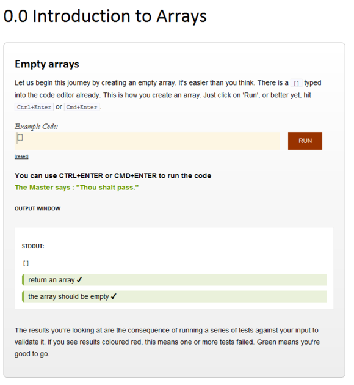This screenshot has height=385, width=354.
Task: Click the CTRL+ENTER or CMD+ENTER hint heading
Action: click(113, 176)
